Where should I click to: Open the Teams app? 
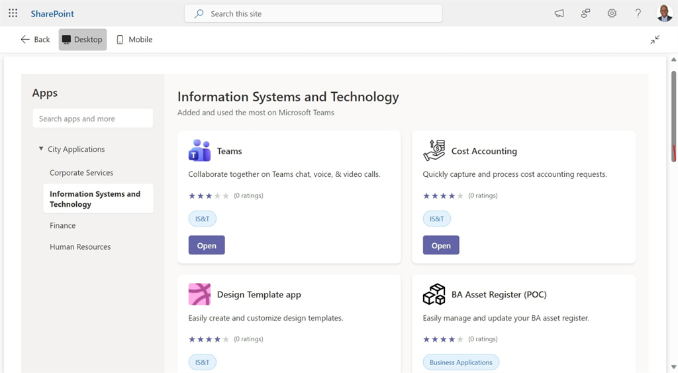pos(207,246)
